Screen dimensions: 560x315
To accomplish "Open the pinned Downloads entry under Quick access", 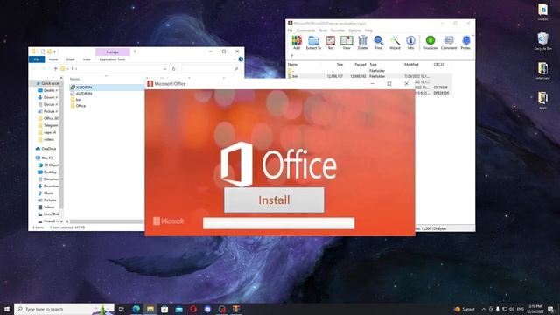I will tap(49, 97).
